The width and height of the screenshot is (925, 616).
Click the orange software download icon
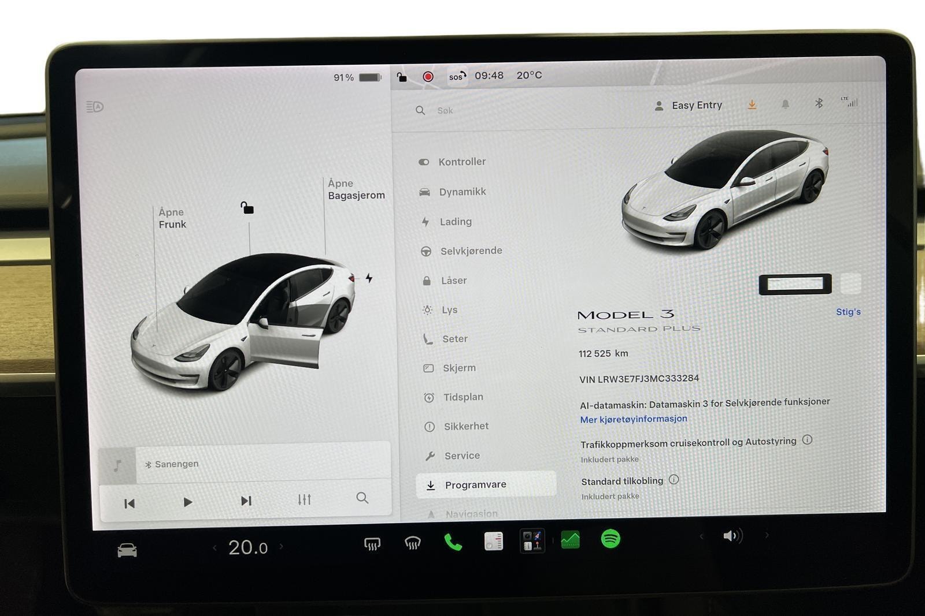752,104
